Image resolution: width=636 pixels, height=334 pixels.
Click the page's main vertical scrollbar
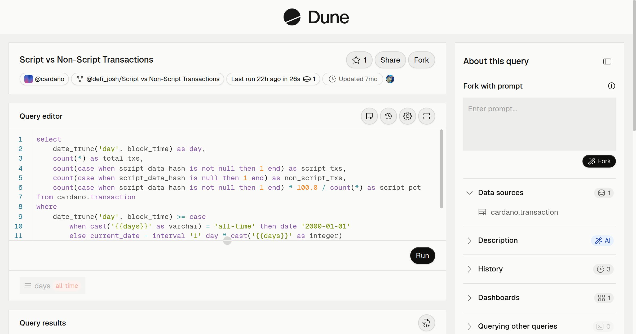tap(634, 66)
